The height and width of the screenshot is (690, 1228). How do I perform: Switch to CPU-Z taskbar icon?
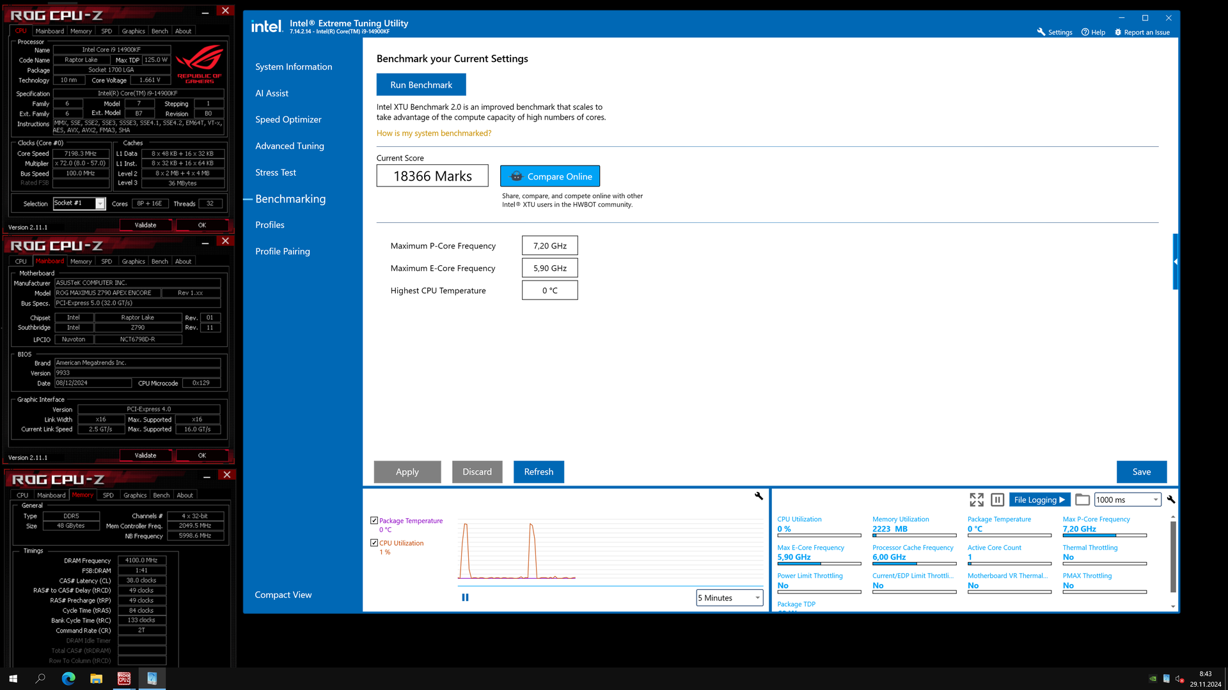tap(124, 678)
